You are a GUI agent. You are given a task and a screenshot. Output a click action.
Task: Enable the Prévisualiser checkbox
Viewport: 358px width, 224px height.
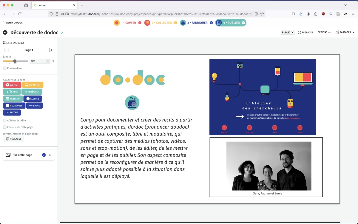(5, 68)
